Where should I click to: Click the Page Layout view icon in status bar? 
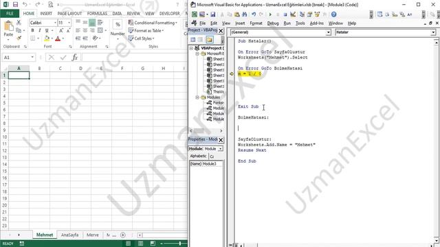(140, 244)
